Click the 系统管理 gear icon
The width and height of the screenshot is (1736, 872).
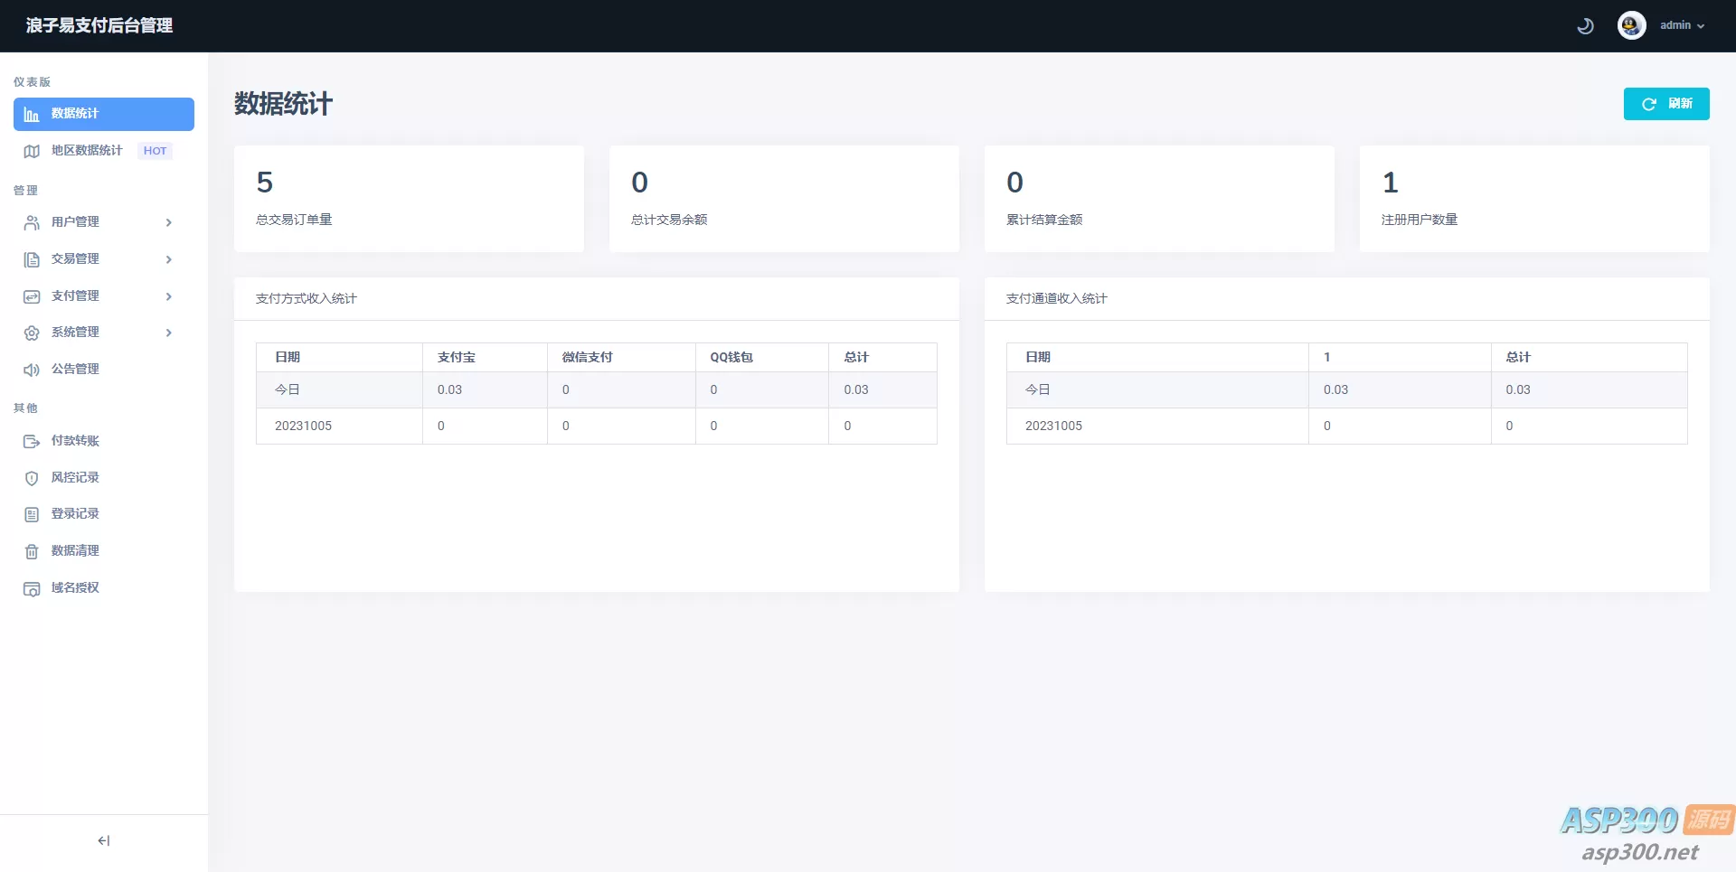tap(32, 333)
